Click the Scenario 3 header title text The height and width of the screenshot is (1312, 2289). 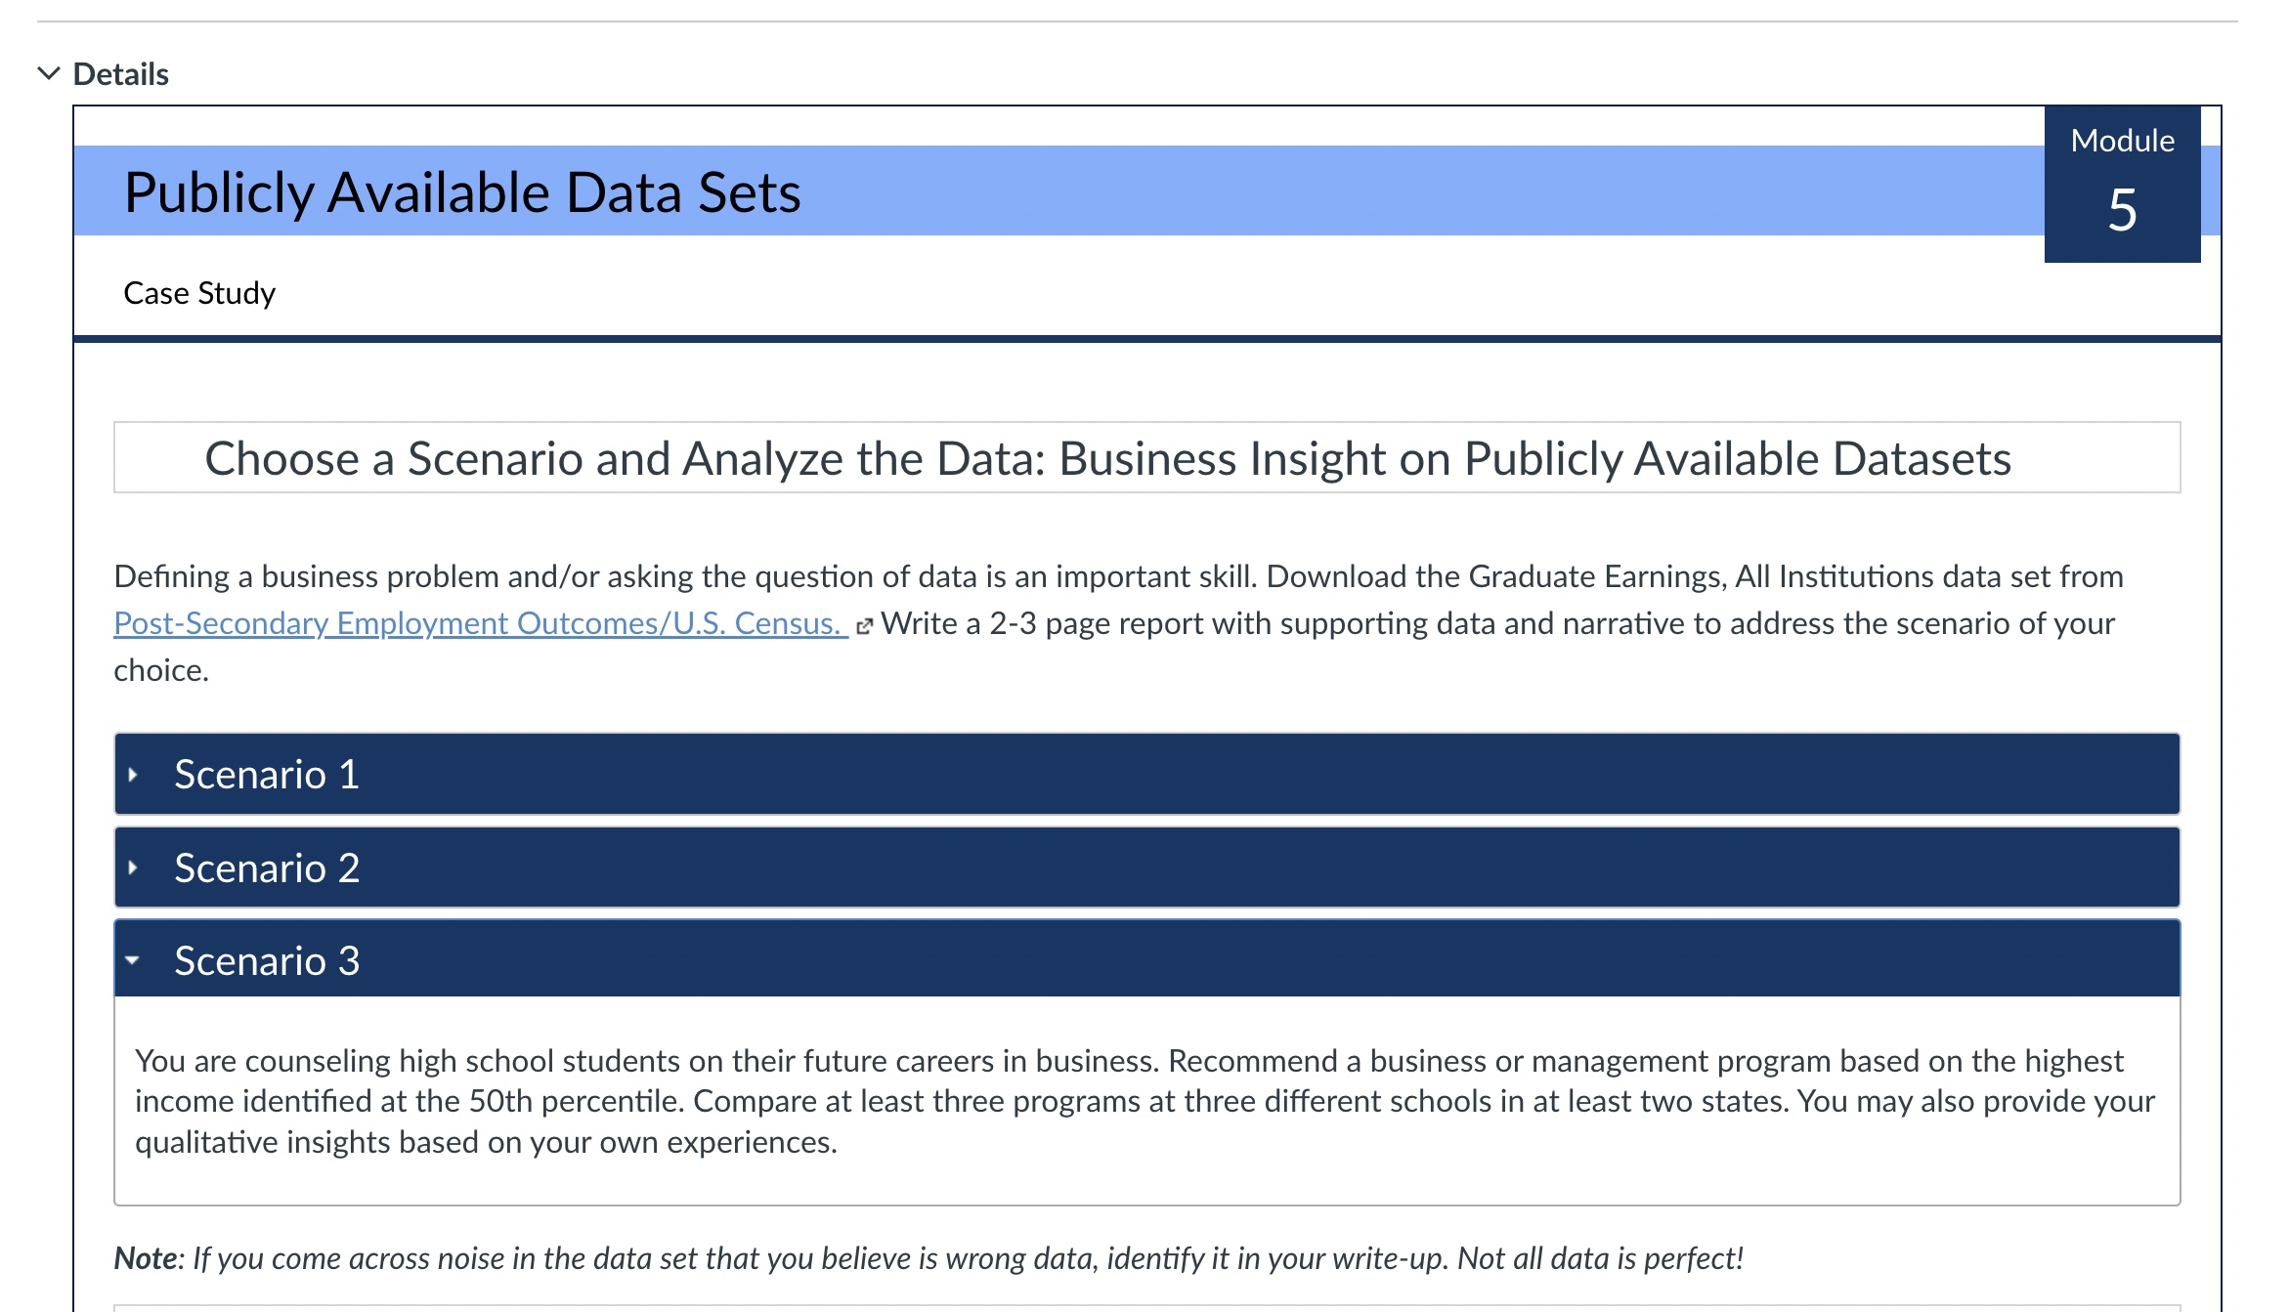coord(267,960)
